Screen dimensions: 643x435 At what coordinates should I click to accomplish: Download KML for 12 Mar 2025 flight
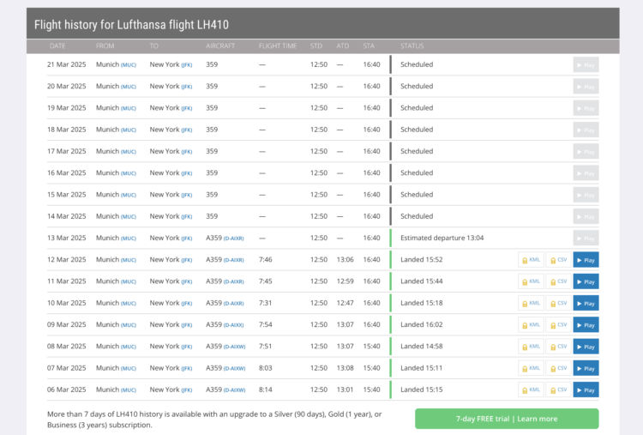point(531,260)
